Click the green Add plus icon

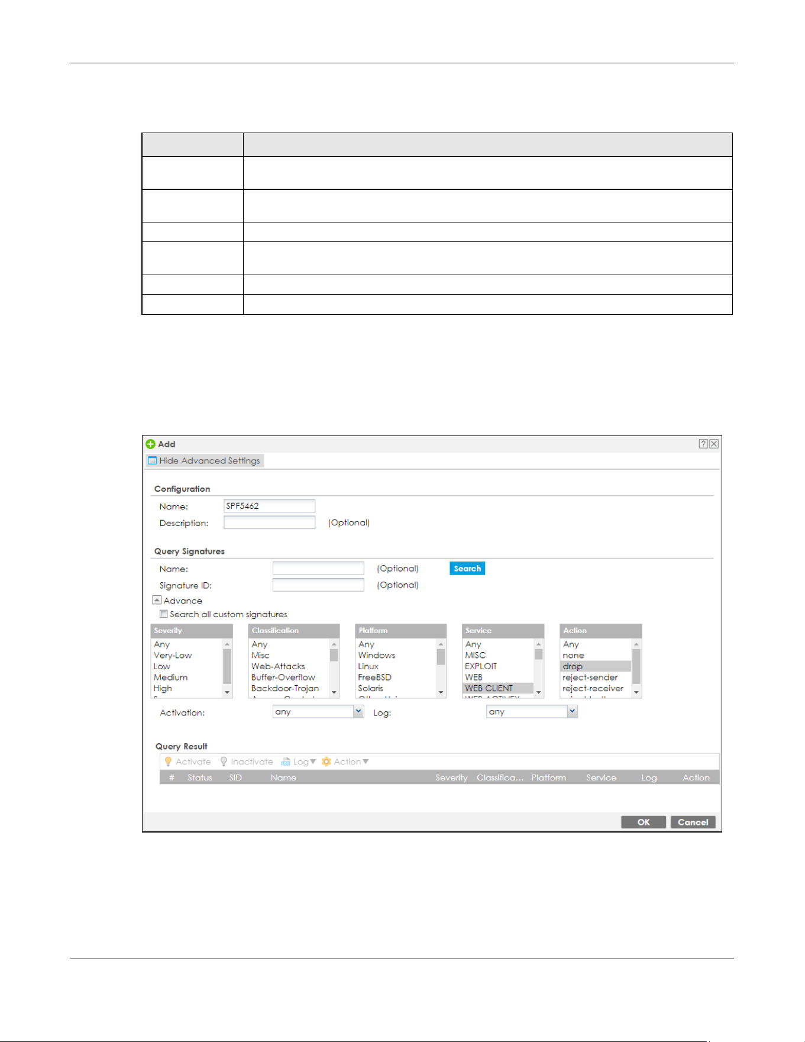[x=150, y=444]
